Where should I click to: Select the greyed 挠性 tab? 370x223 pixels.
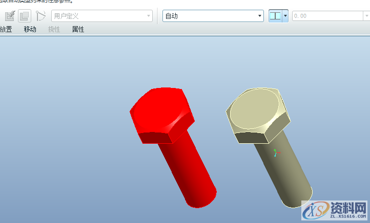pos(54,29)
